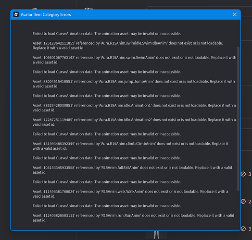Viewport: 252px width, 240px height.
Task: Click the red error icon showing 2
Action: pyautogui.click(x=243, y=201)
